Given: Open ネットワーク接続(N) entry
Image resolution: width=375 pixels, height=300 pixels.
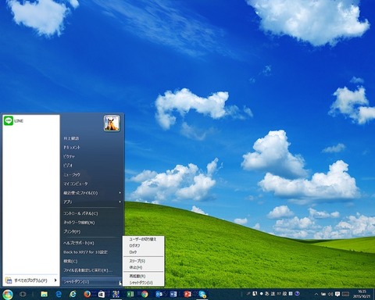Looking at the screenshot, I should (x=79, y=223).
